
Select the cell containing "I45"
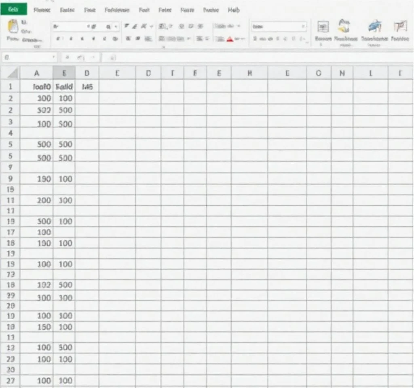click(x=87, y=86)
